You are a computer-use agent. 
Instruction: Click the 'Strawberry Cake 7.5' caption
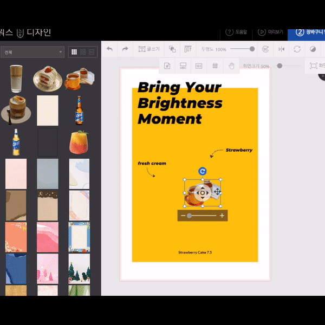coord(195,252)
